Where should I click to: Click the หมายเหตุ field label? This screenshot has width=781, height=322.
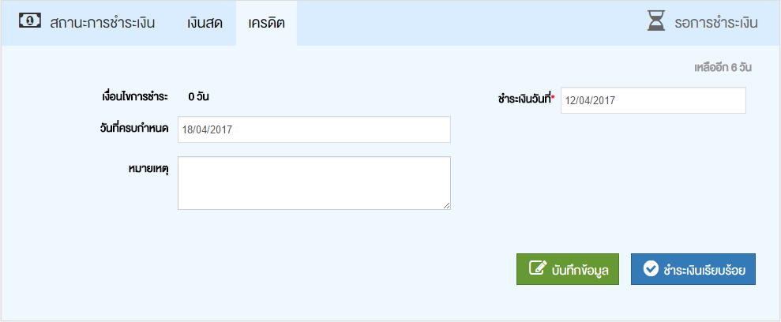pyautogui.click(x=149, y=168)
